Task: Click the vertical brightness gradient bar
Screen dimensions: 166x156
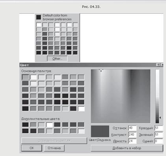Action: coord(157,96)
